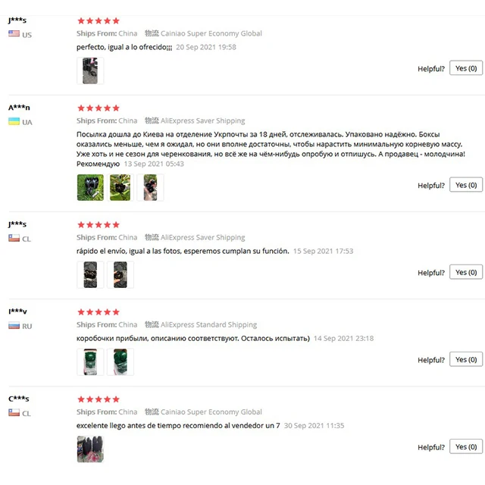Click the Chile flag icon under second J***s reviewer
Image resolution: width=485 pixels, height=485 pixels.
[x=14, y=238]
